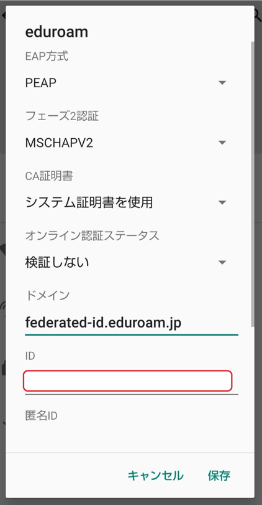Click the ドメイン label
262x505 pixels.
[47, 296]
